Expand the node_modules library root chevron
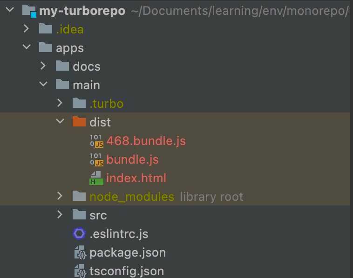 [60, 196]
